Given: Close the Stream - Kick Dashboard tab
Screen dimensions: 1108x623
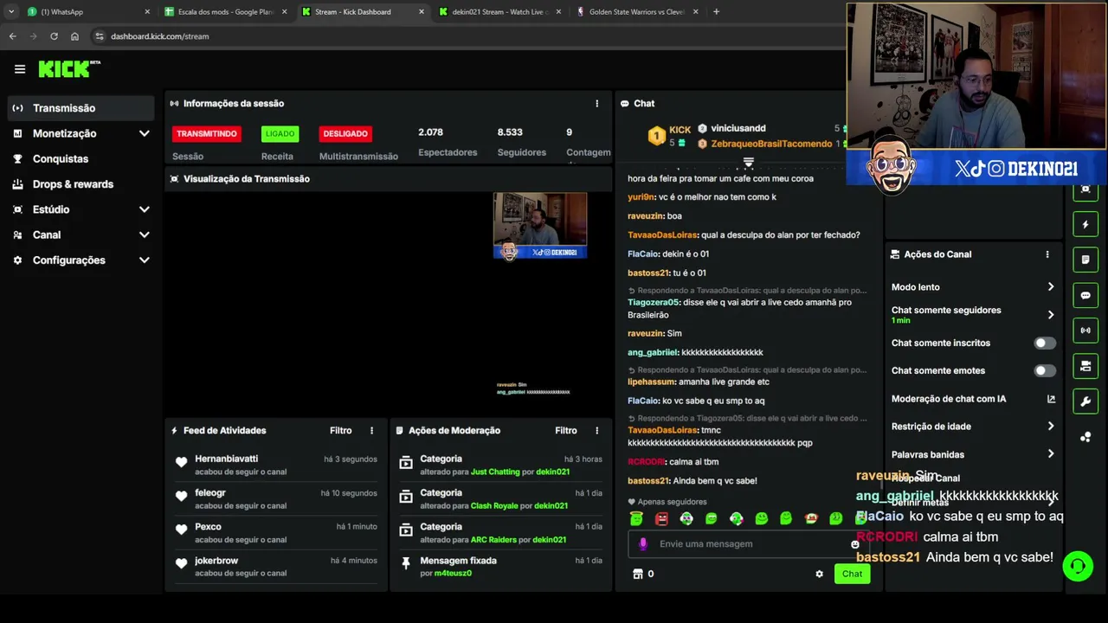Looking at the screenshot, I should (x=422, y=12).
